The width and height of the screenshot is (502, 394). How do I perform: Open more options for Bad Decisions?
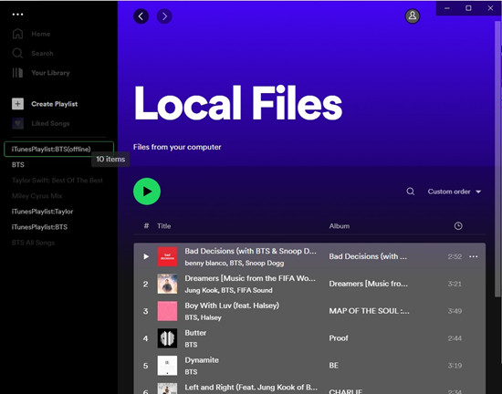tap(473, 256)
